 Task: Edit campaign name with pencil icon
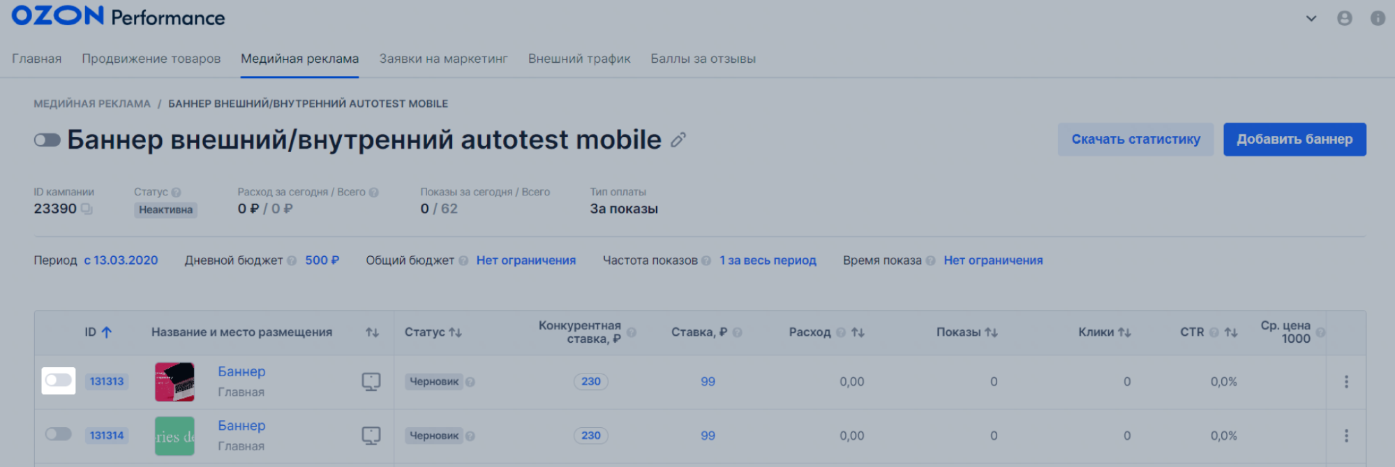tap(678, 140)
